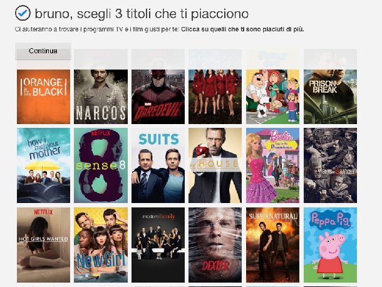Image resolution: width=382 pixels, height=287 pixels.
Task: Select the House poster
Action: (215, 165)
